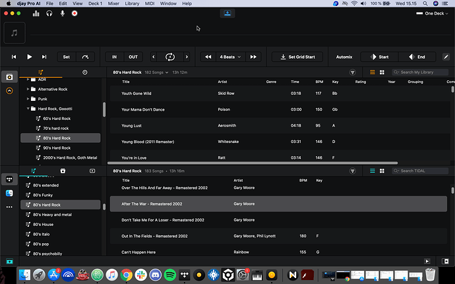Viewport: 455px width, 284px height.
Task: Open the filter icon in TIDAL pane
Action: 353,171
